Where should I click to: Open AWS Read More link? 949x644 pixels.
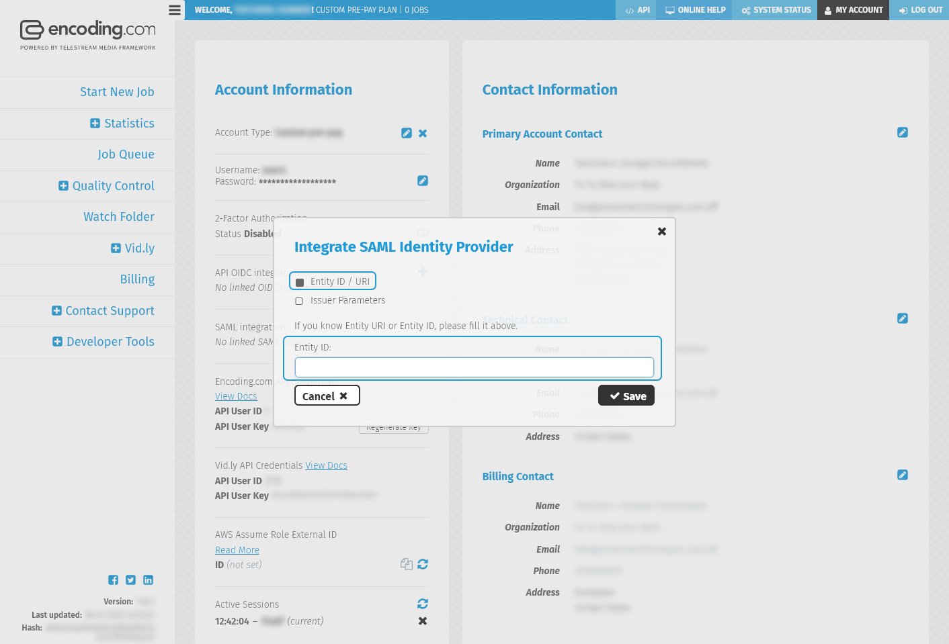[237, 550]
